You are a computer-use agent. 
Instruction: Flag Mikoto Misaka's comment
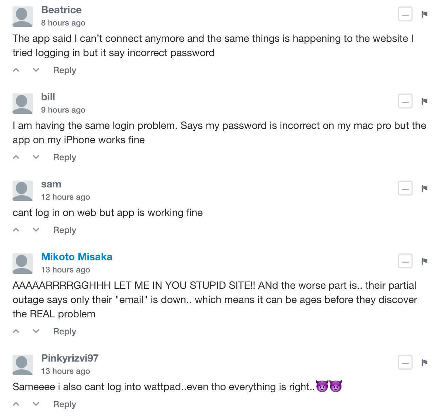pos(424,261)
